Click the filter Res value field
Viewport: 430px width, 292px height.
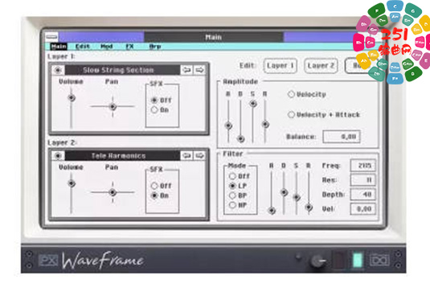[362, 180]
